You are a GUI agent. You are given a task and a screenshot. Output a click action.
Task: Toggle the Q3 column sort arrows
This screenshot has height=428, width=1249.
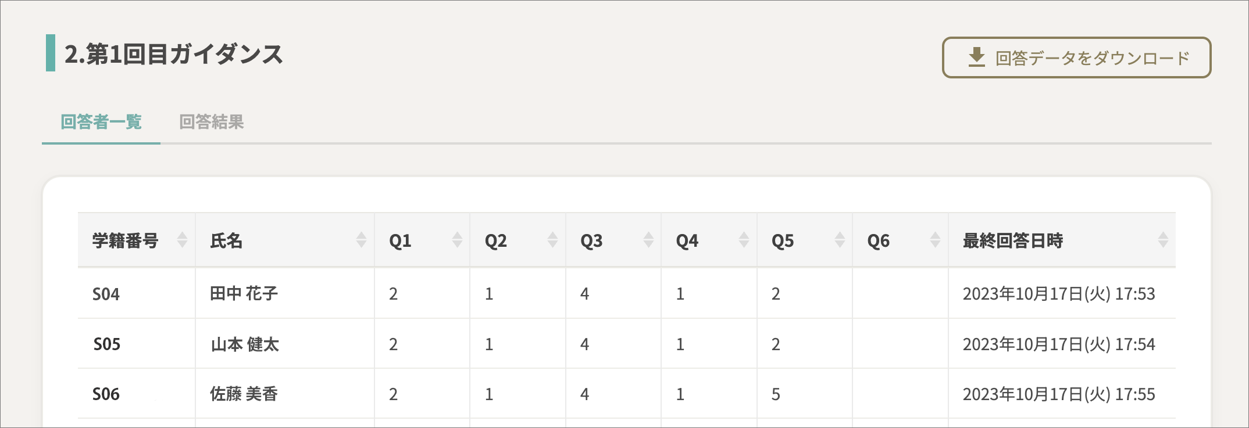tap(648, 240)
